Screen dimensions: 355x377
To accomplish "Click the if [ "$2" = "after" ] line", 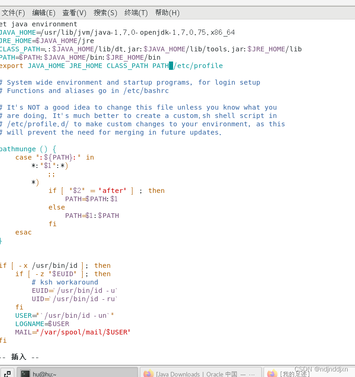I will point(107,191).
